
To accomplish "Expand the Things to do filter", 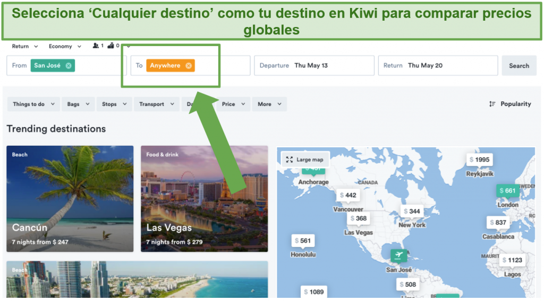I will coord(33,104).
